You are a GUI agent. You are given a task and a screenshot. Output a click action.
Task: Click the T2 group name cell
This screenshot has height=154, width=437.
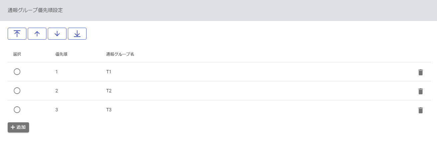[109, 91]
